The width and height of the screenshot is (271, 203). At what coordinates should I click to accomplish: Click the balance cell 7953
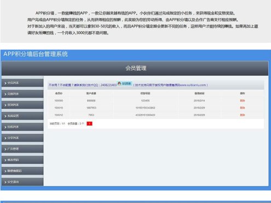(x=91, y=115)
